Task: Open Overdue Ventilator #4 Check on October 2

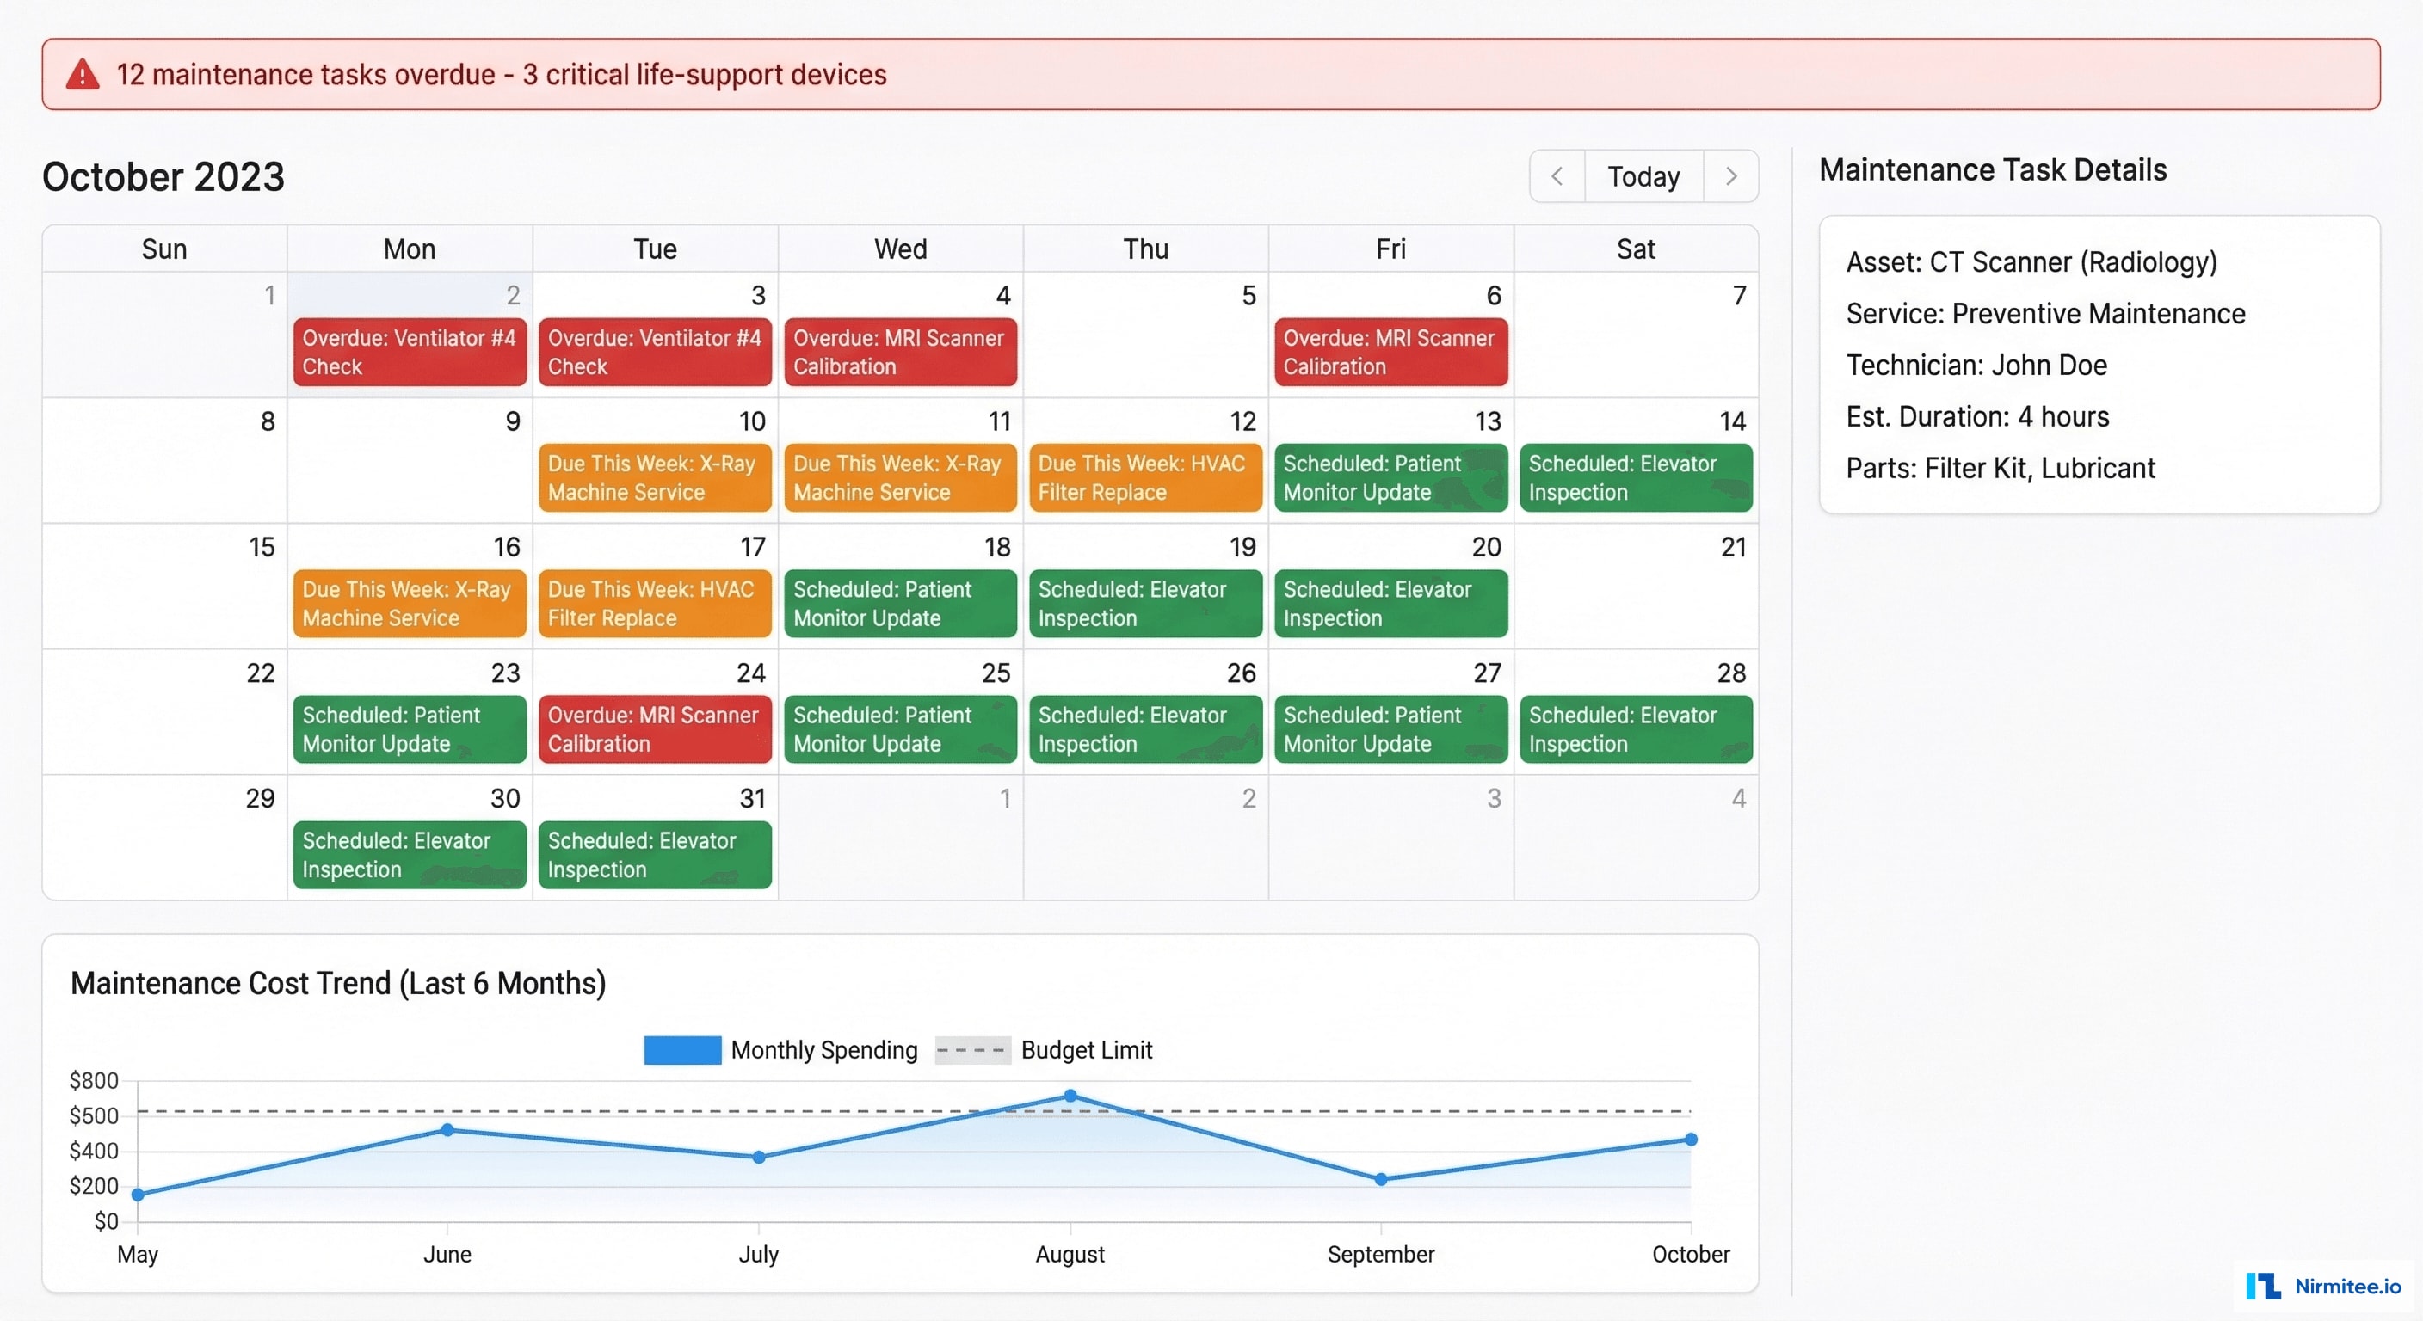Action: (410, 353)
